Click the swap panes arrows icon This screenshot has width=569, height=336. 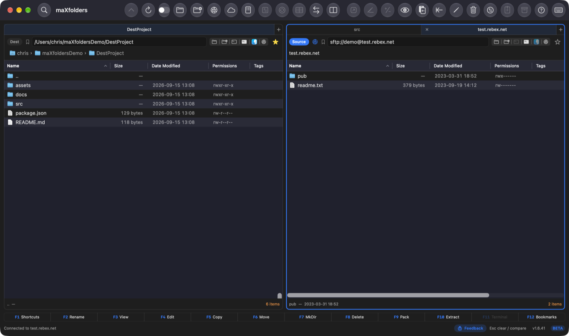(316, 10)
